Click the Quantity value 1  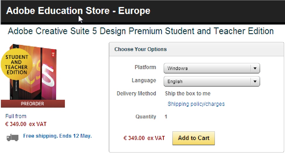point(166,117)
